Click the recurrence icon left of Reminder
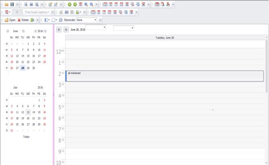This screenshot has height=165, width=269. (x=61, y=19)
